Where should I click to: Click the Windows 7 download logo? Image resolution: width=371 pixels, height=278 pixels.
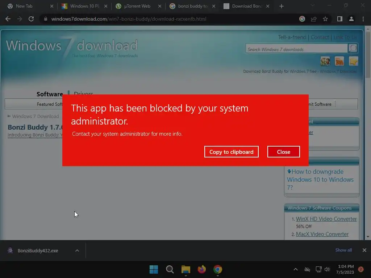coord(72,46)
